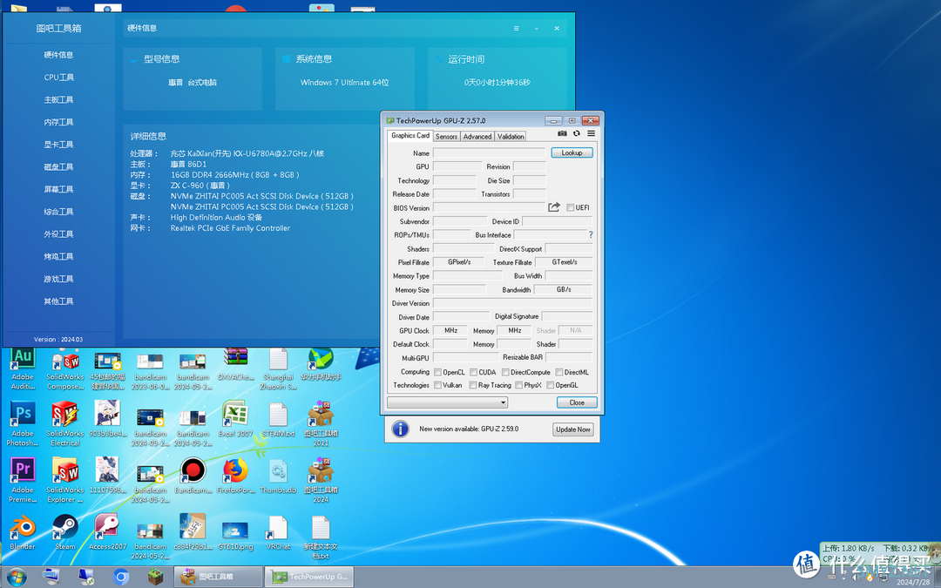Select the Blender desktop icon
The height and width of the screenshot is (588, 941).
click(23, 532)
